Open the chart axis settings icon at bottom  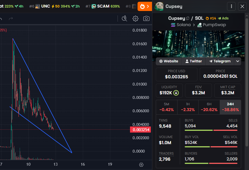(x=141, y=165)
